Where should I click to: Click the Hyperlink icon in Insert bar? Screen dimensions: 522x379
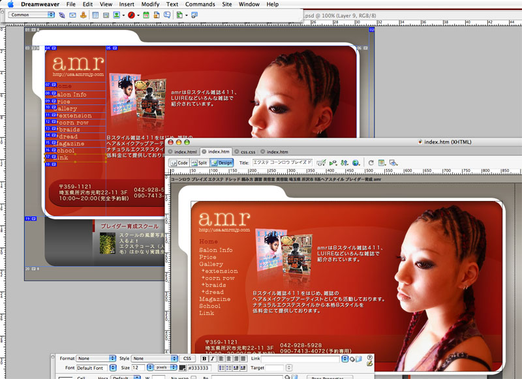click(61, 15)
